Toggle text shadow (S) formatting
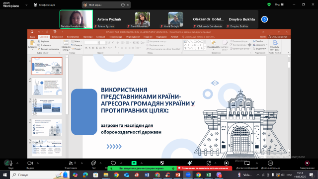 pyautogui.click(x=97, y=48)
